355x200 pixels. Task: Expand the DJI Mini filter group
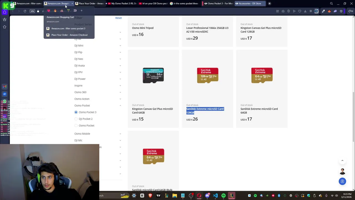98,46
